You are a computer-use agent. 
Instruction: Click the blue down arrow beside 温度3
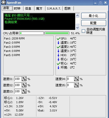[x=58, y=51]
